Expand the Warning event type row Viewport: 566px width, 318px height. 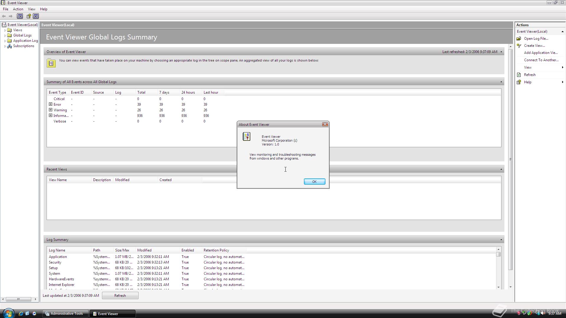point(50,110)
